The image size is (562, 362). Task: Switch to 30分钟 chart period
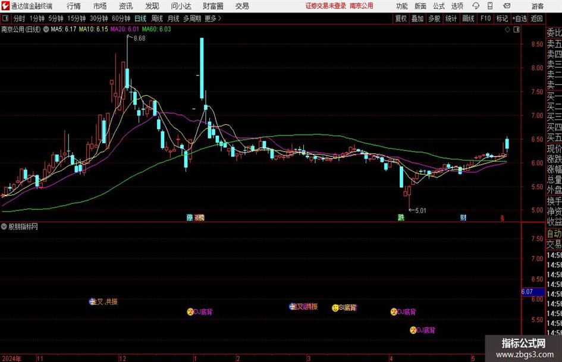point(99,18)
